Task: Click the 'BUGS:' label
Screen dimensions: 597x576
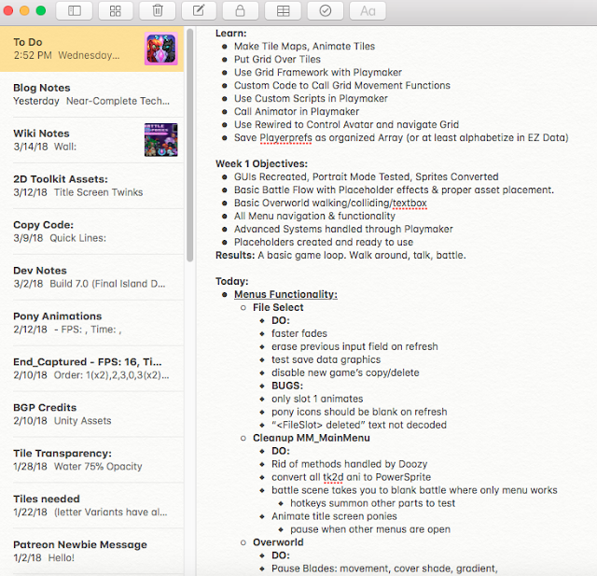Action: coord(287,386)
